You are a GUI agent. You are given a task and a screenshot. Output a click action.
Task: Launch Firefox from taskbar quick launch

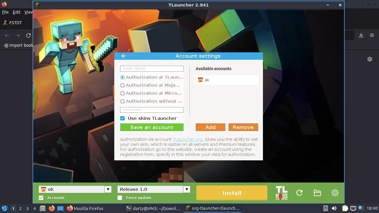tap(52, 208)
